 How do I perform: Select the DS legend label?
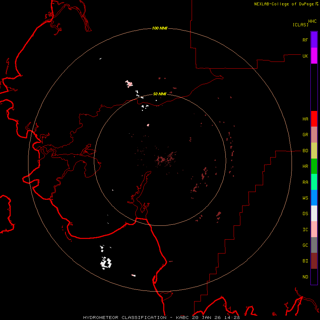[x=305, y=214]
